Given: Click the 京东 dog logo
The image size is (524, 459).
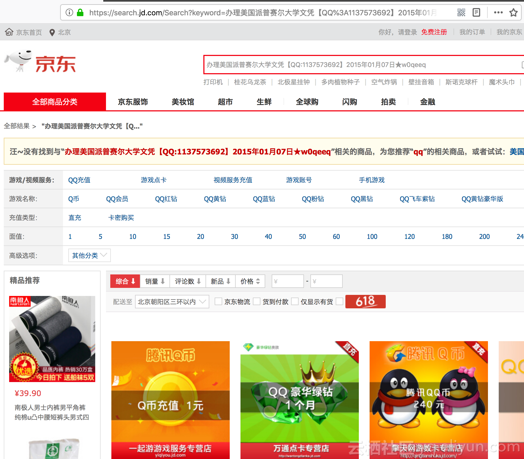Looking at the screenshot, I should 40,61.
